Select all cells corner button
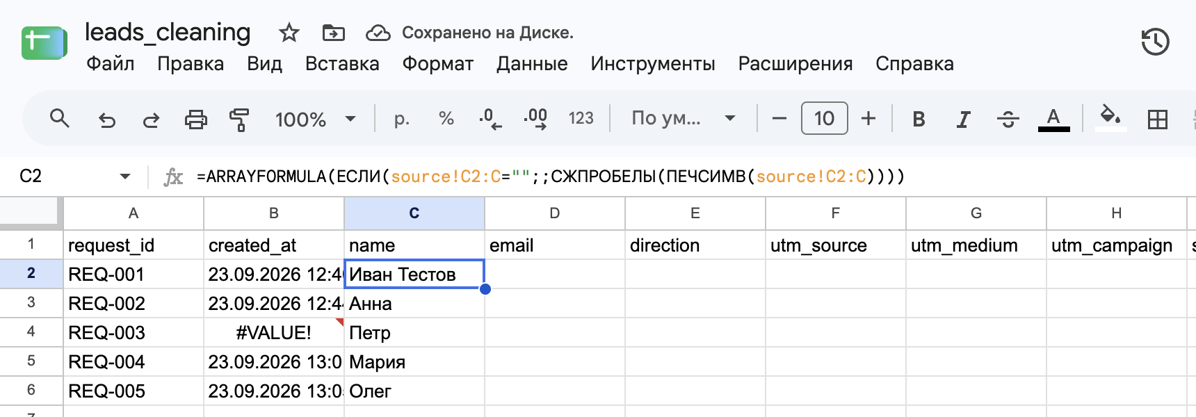The image size is (1196, 417). coord(31,213)
